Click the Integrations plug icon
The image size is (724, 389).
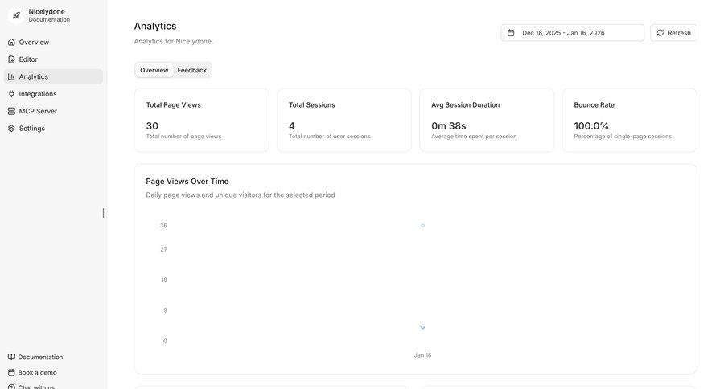point(11,94)
